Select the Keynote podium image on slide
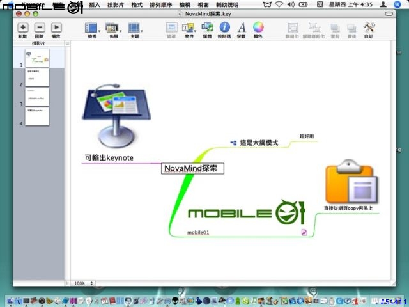Screen dimensions: 409x307 pos(116,116)
